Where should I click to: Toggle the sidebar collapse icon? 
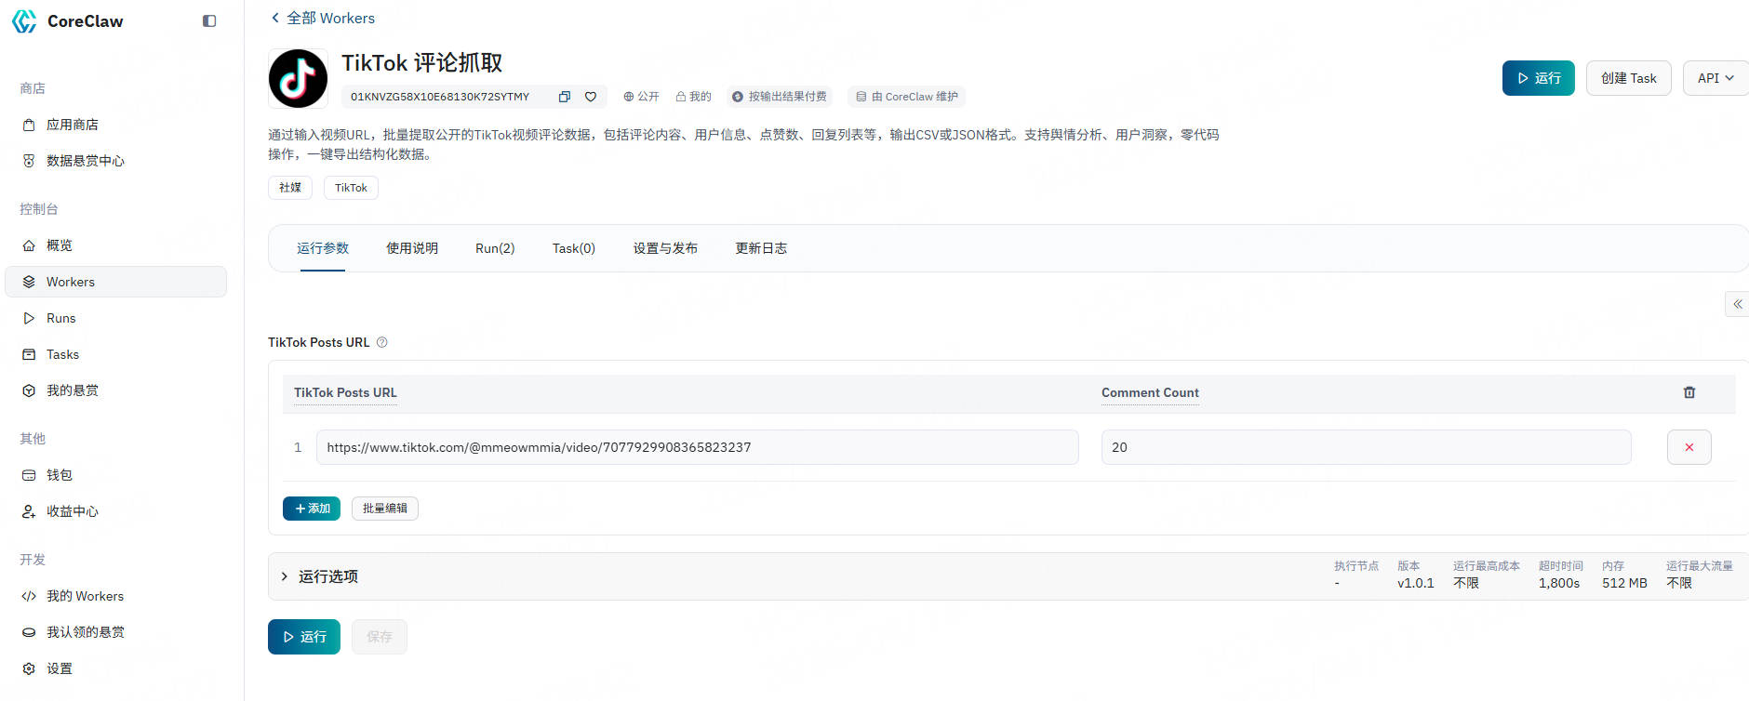[x=209, y=21]
